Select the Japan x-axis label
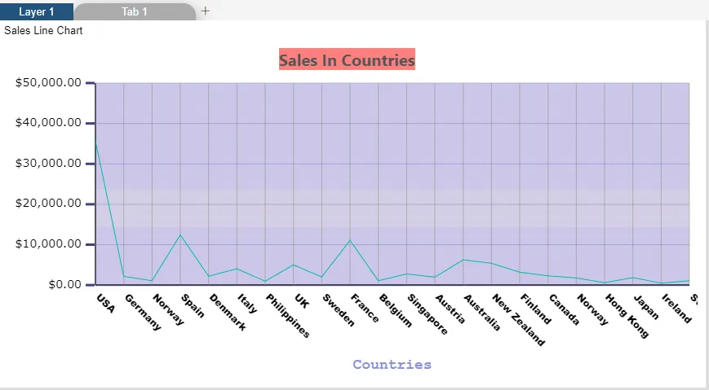This screenshot has width=709, height=390. (646, 307)
